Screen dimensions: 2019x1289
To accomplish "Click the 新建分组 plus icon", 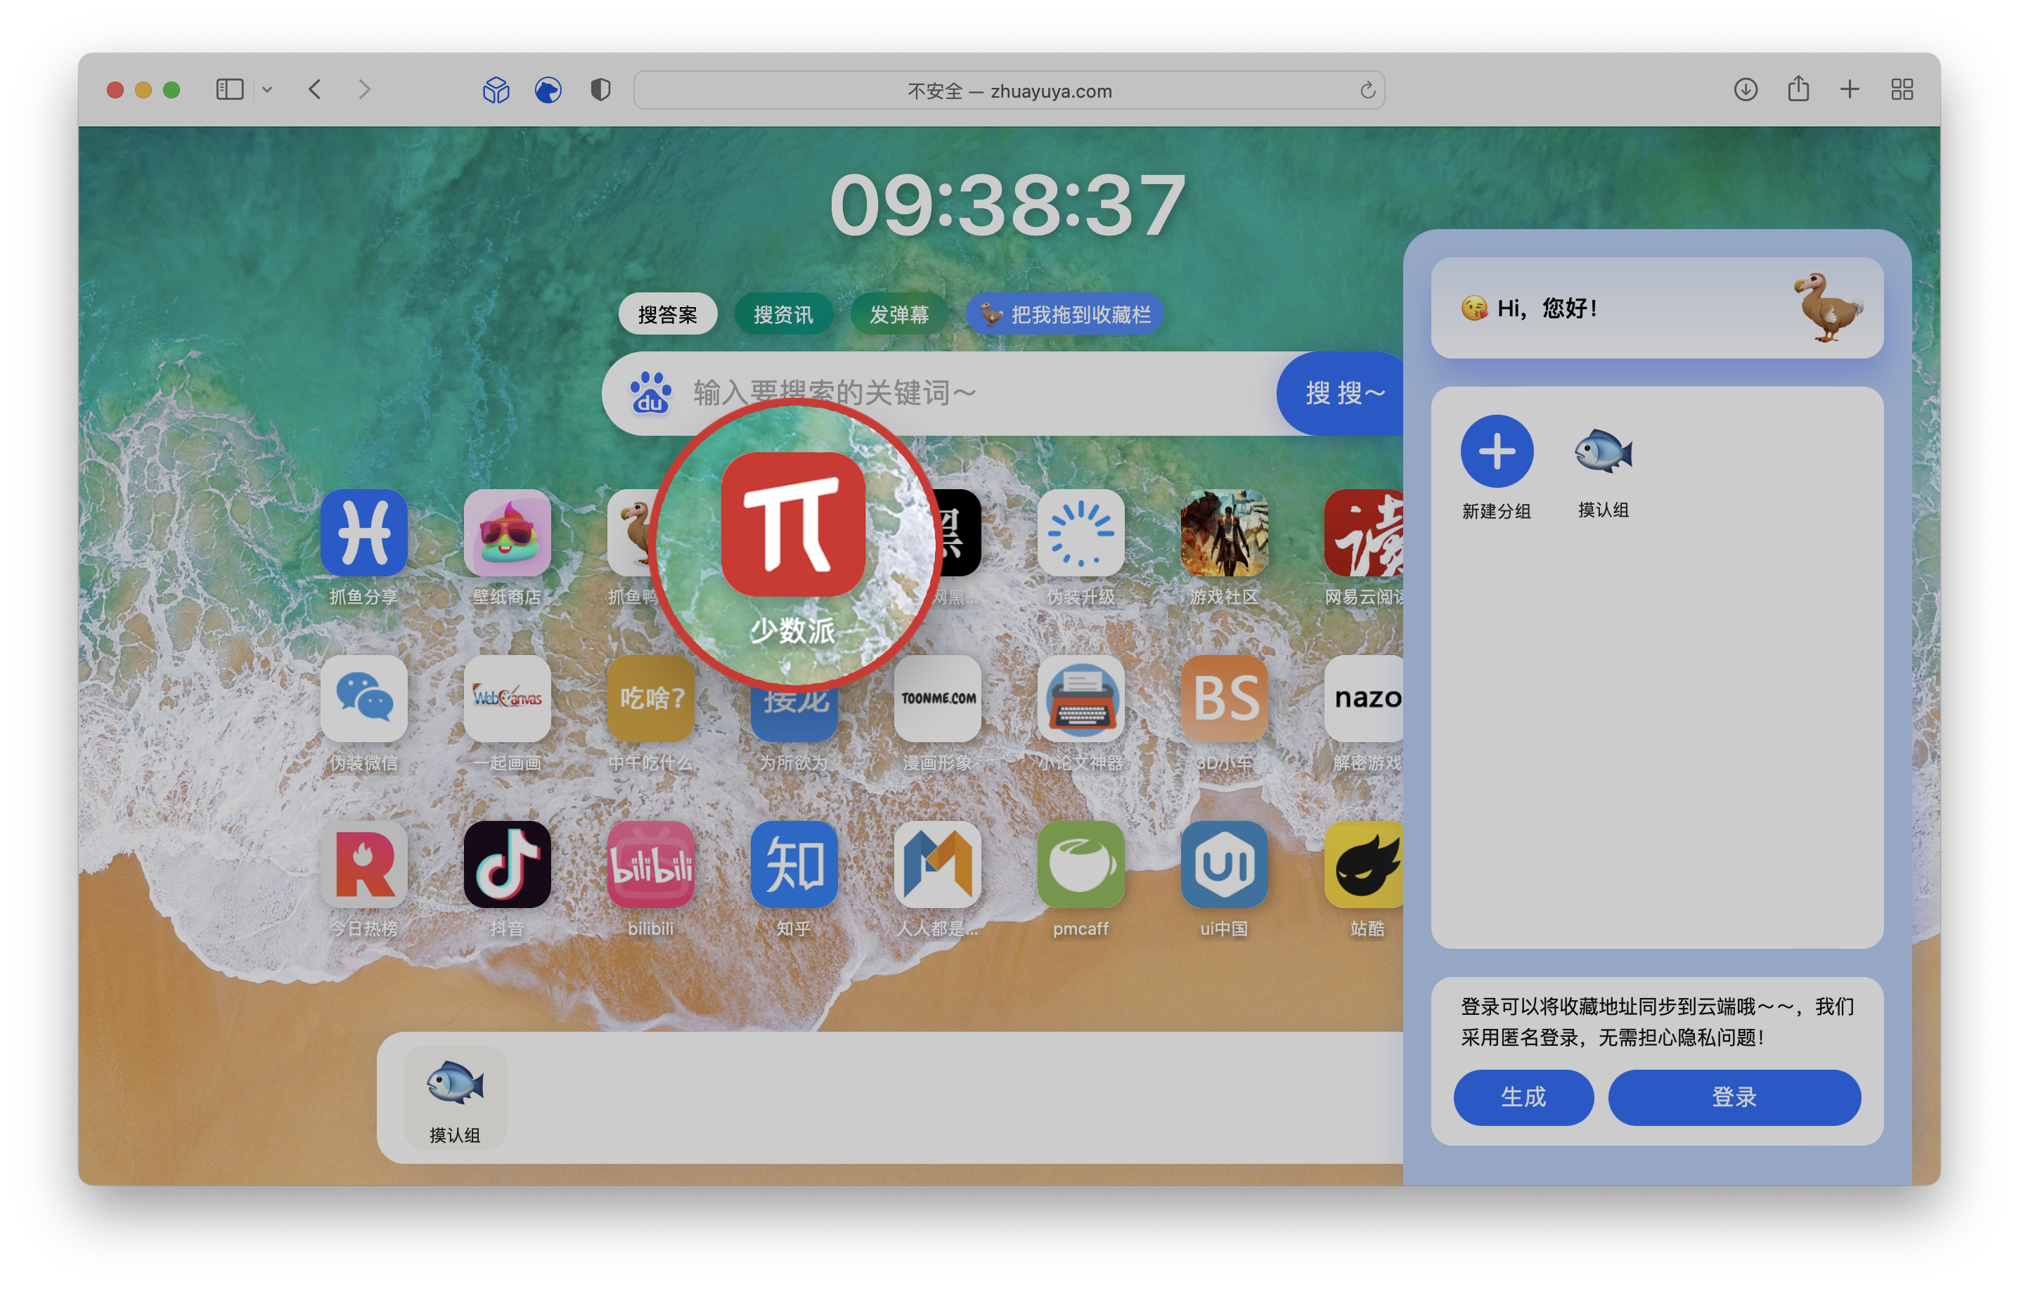I will (x=1497, y=452).
